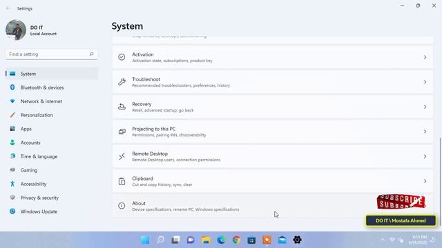Go to Network & internet settings
This screenshot has height=248, width=442.
(52, 101)
